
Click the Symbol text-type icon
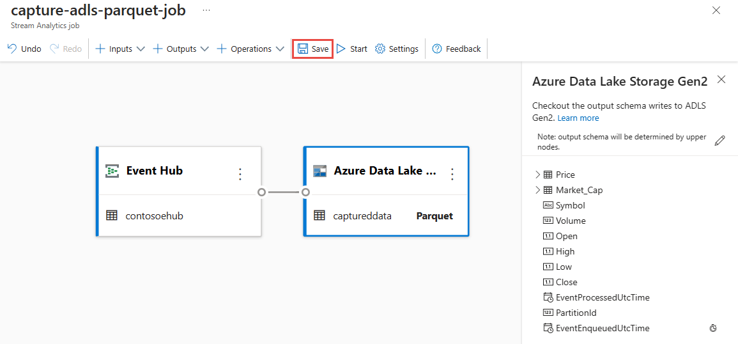[548, 205]
